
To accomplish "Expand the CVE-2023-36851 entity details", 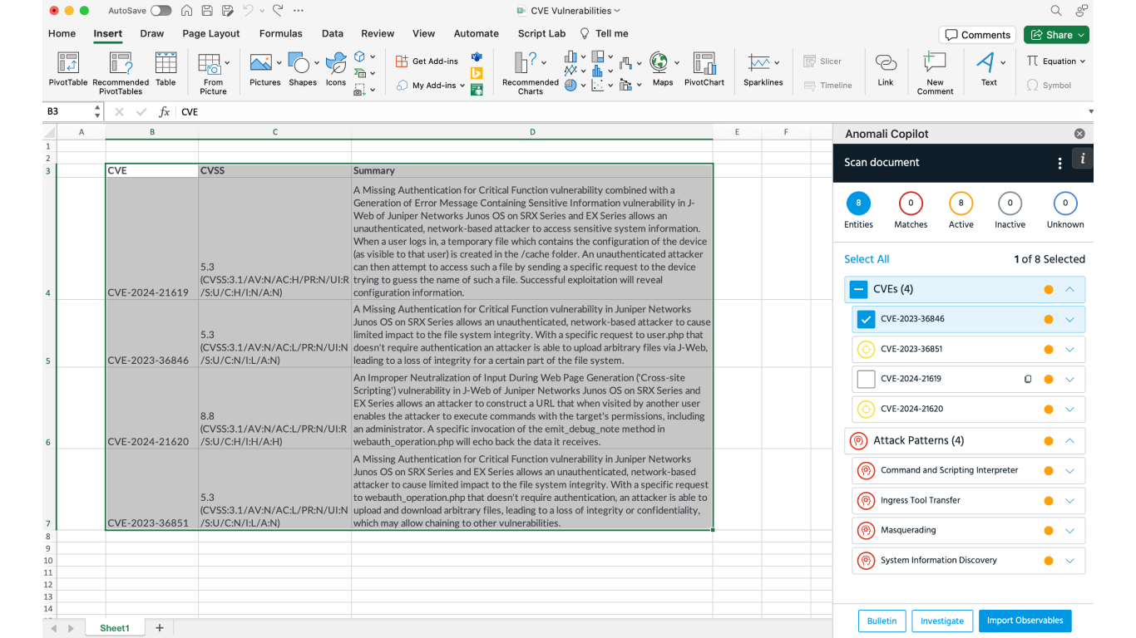I will pos(1070,349).
